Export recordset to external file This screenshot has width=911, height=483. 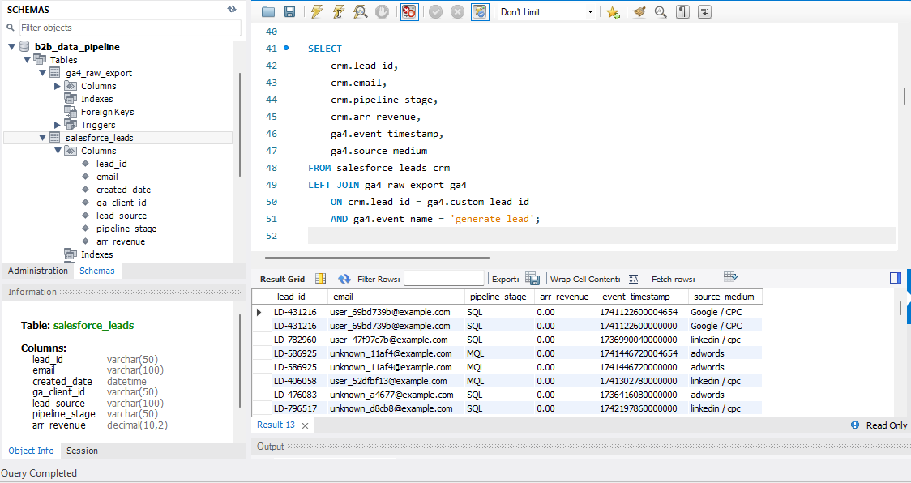pos(532,279)
